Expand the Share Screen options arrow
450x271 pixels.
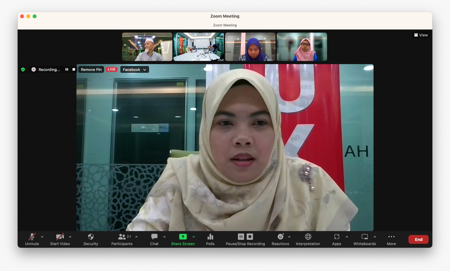pos(194,237)
